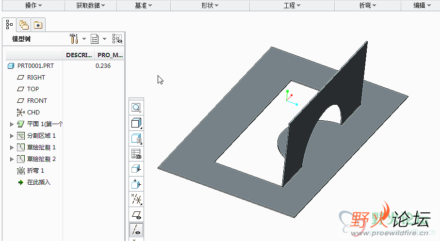Select the 折弯 1 feature
This screenshot has width=440, height=241.
tap(35, 171)
